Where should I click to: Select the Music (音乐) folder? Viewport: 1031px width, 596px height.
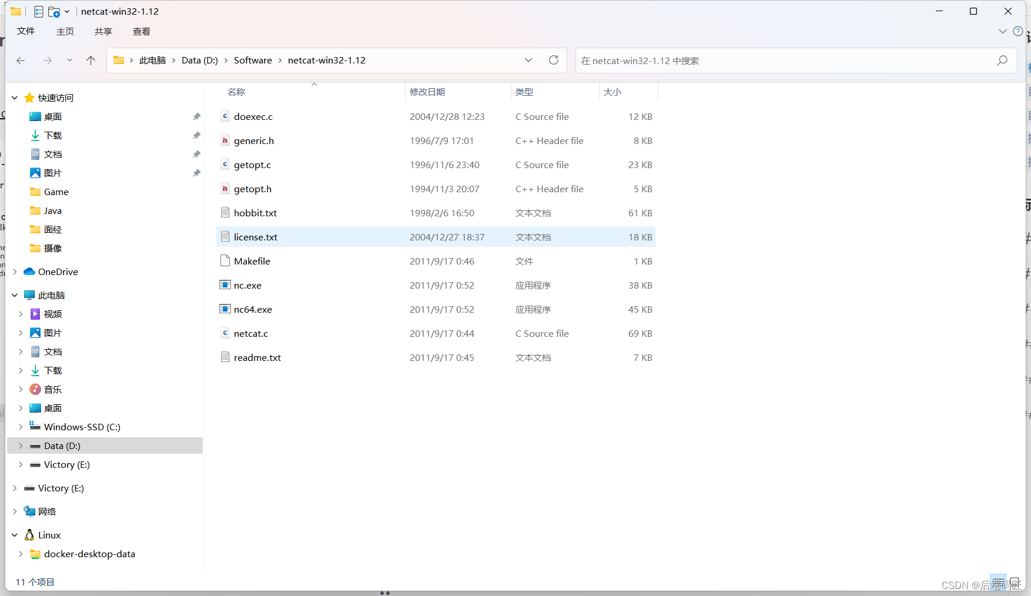coord(53,389)
